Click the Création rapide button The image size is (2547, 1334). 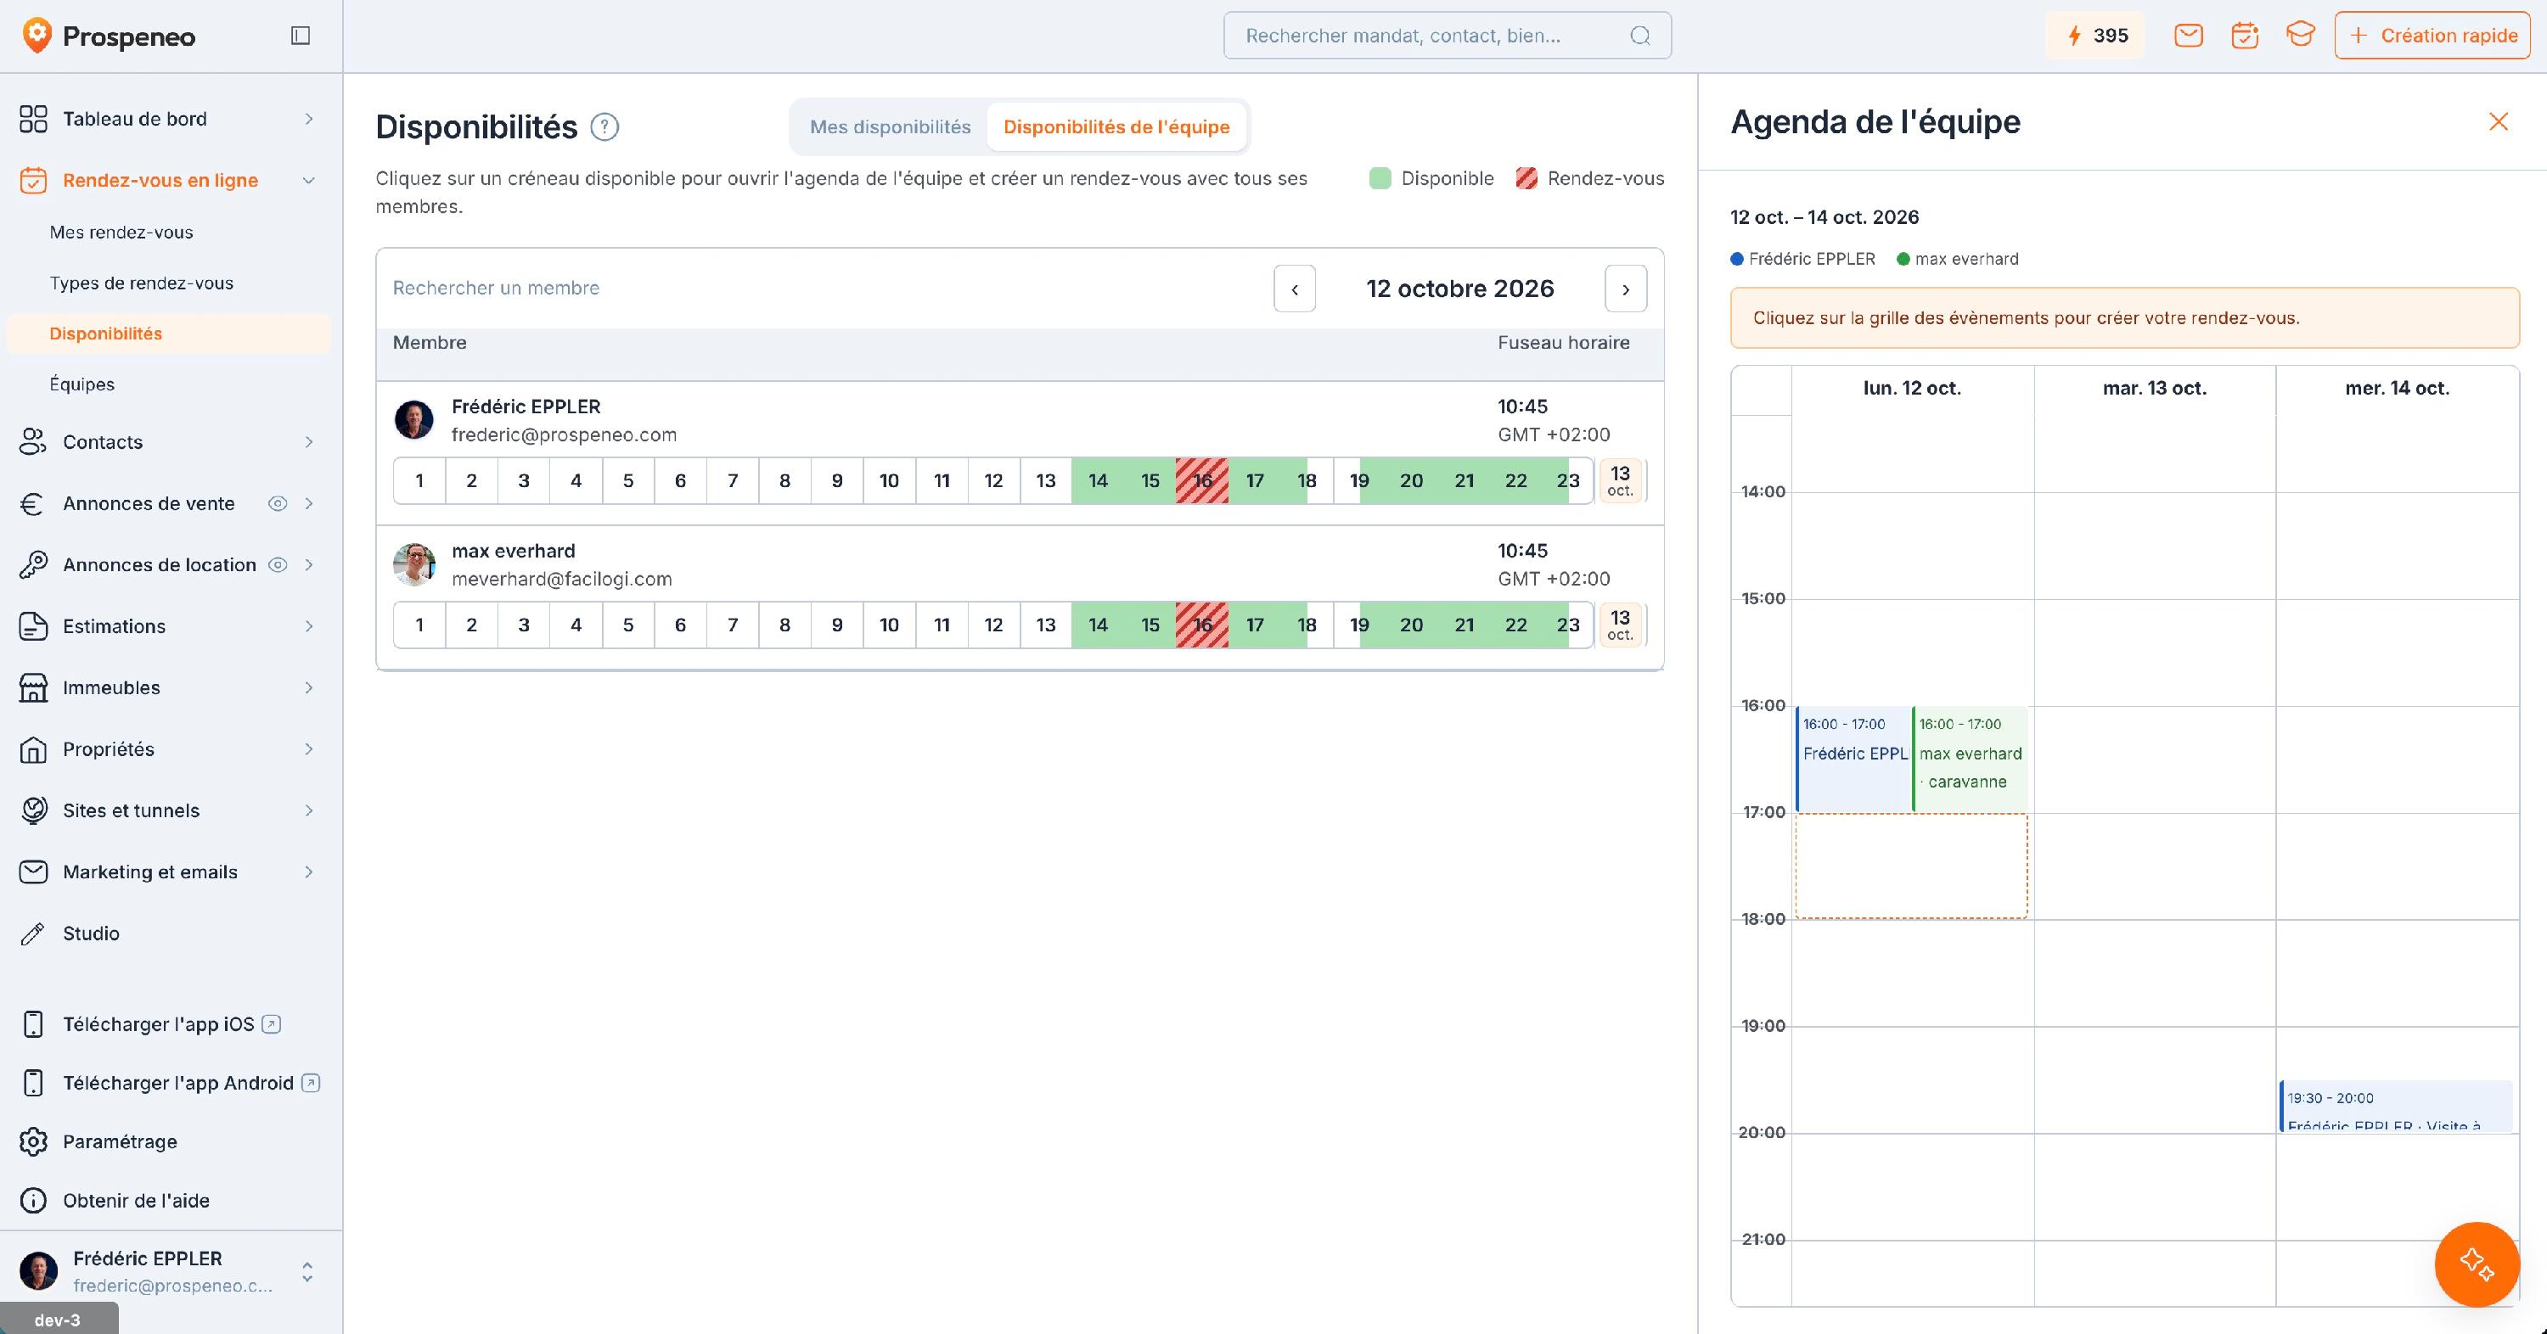(2432, 36)
